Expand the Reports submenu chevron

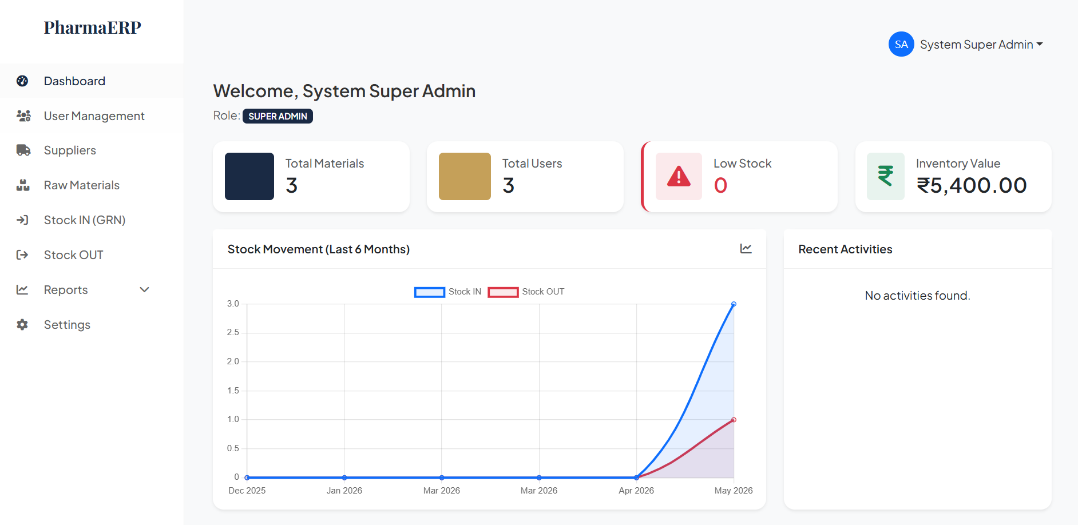tap(145, 290)
